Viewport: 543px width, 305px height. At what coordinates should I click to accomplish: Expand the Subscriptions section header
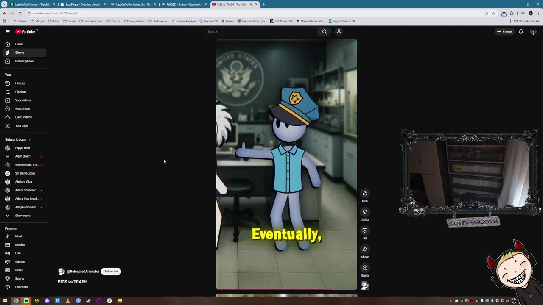pos(17,139)
